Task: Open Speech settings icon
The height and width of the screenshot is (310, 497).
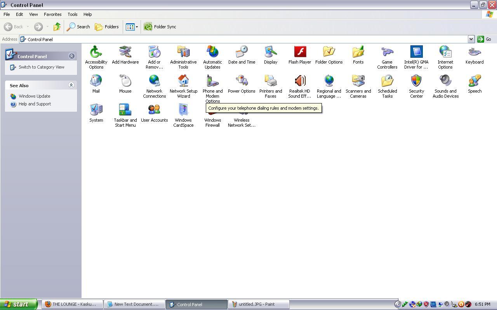Action: point(474,81)
